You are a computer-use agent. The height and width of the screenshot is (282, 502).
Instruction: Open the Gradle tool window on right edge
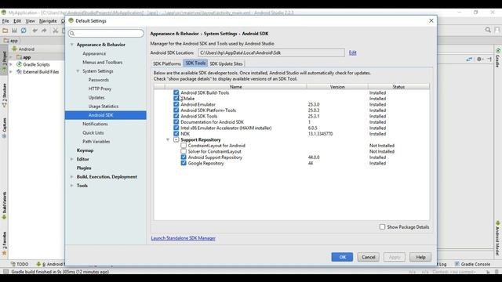[x=498, y=57]
